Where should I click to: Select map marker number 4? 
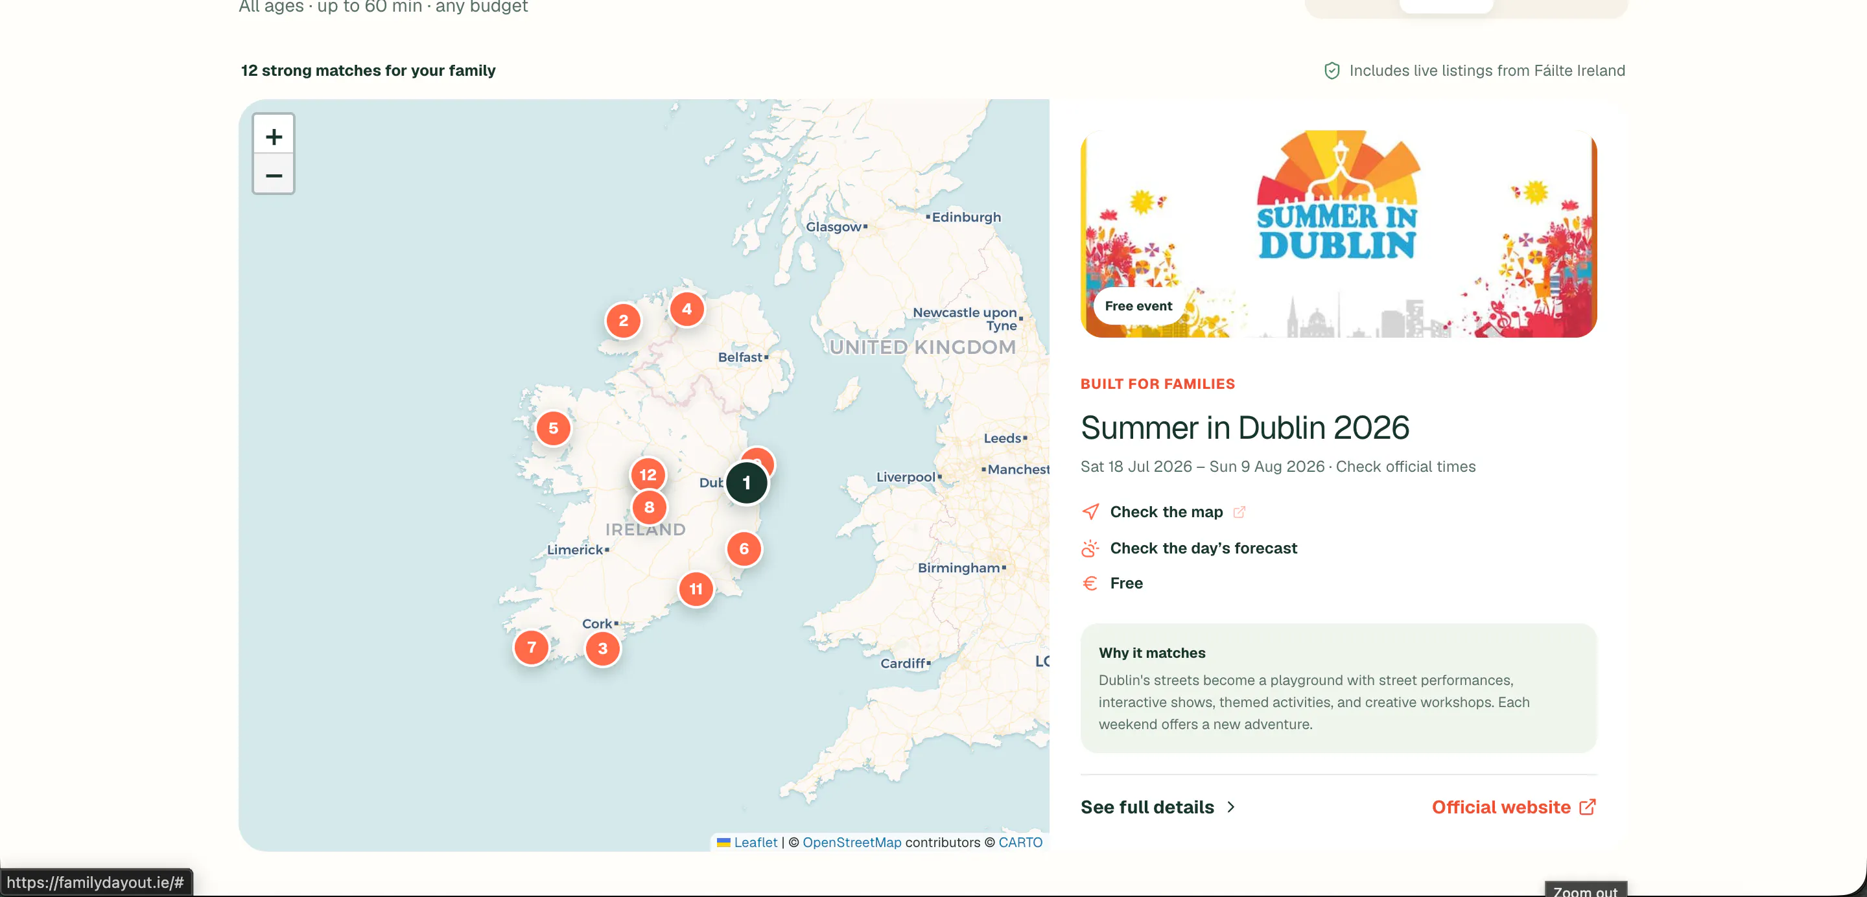(x=687, y=309)
